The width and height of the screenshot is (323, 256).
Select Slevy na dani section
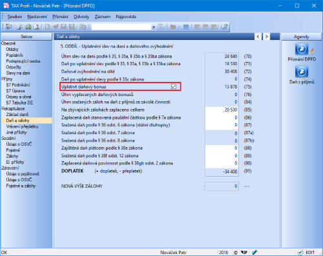click(18, 73)
